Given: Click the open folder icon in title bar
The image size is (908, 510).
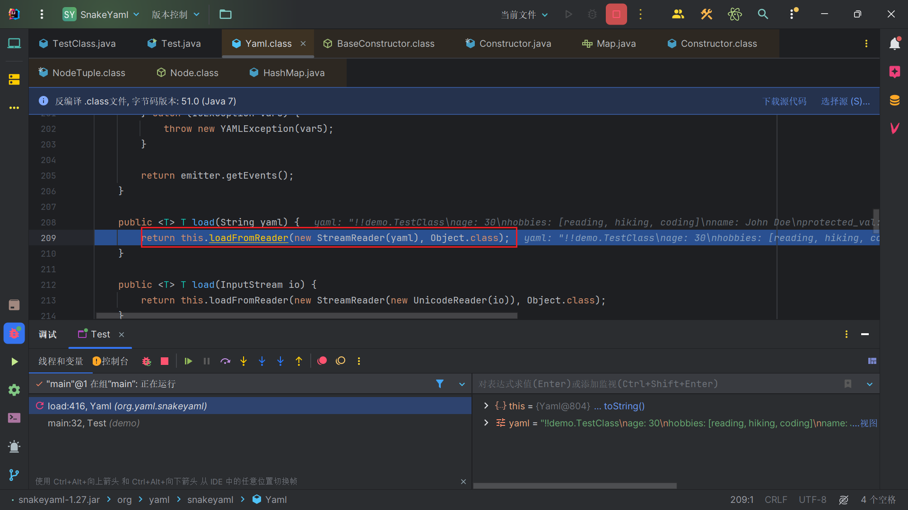Looking at the screenshot, I should (x=226, y=14).
